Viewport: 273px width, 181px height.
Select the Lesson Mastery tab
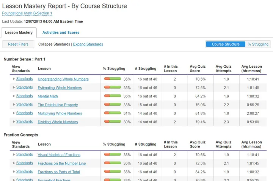[19, 32]
